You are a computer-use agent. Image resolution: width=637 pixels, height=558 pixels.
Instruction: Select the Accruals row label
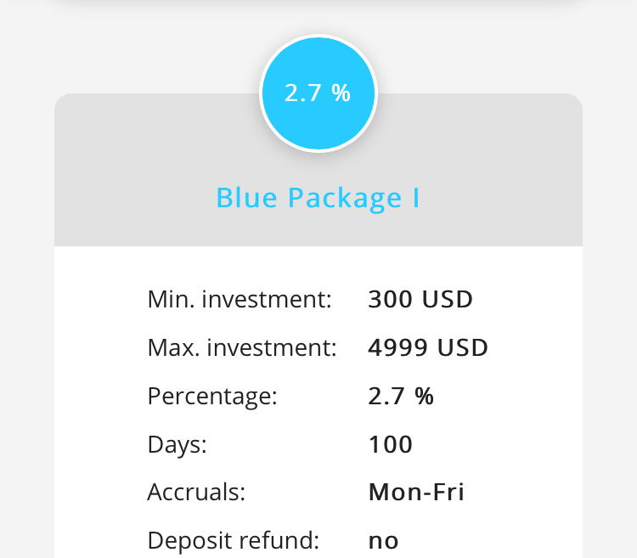tap(196, 493)
